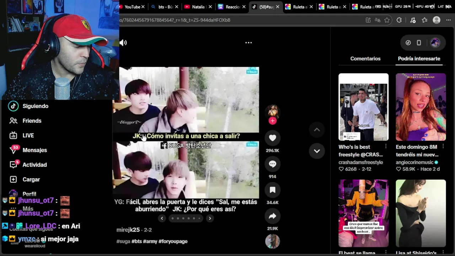The image size is (455, 256).
Task: Share the video with the arrow icon
Action: [x=273, y=216]
